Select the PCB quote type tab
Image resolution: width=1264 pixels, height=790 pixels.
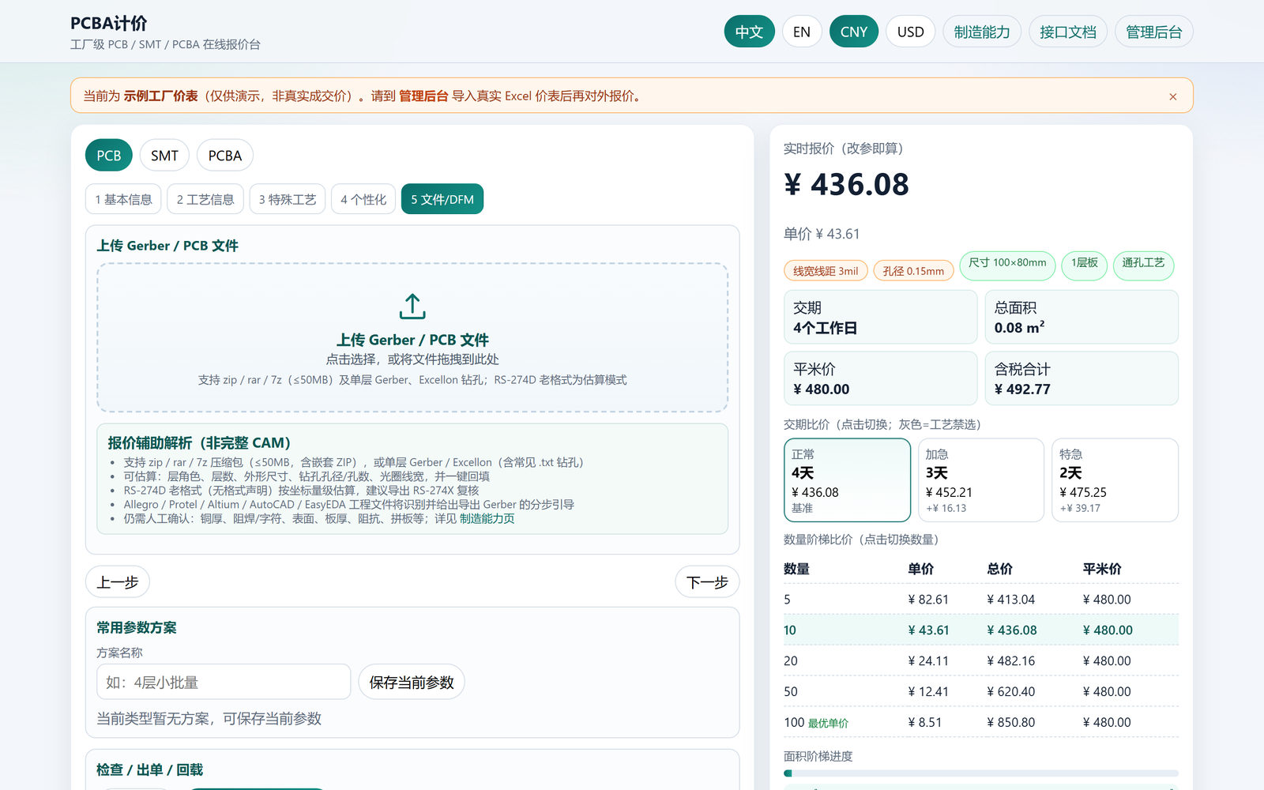point(109,156)
